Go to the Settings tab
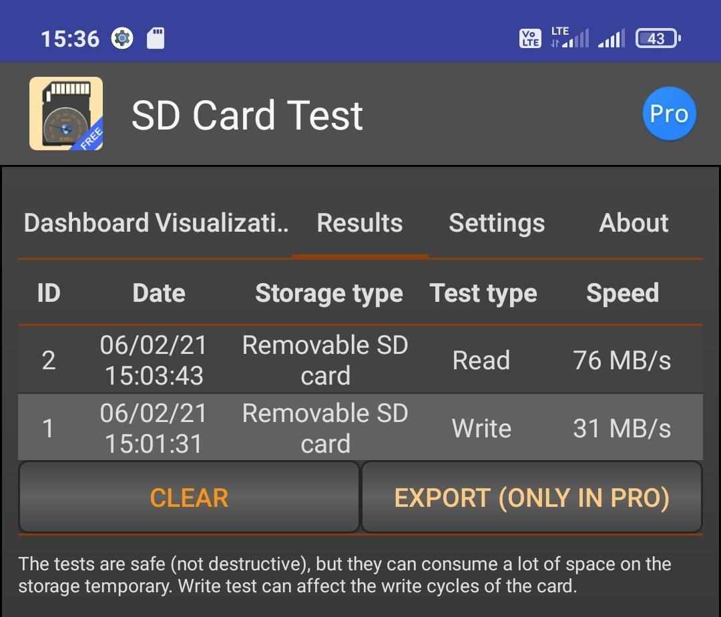This screenshot has height=617, width=721. (497, 224)
